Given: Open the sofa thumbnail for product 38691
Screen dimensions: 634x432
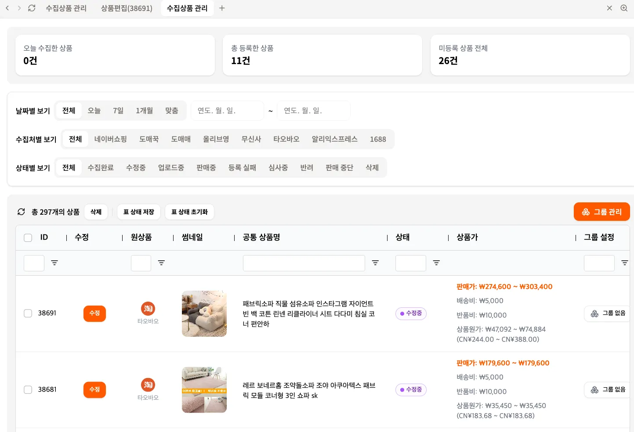Looking at the screenshot, I should coord(204,313).
